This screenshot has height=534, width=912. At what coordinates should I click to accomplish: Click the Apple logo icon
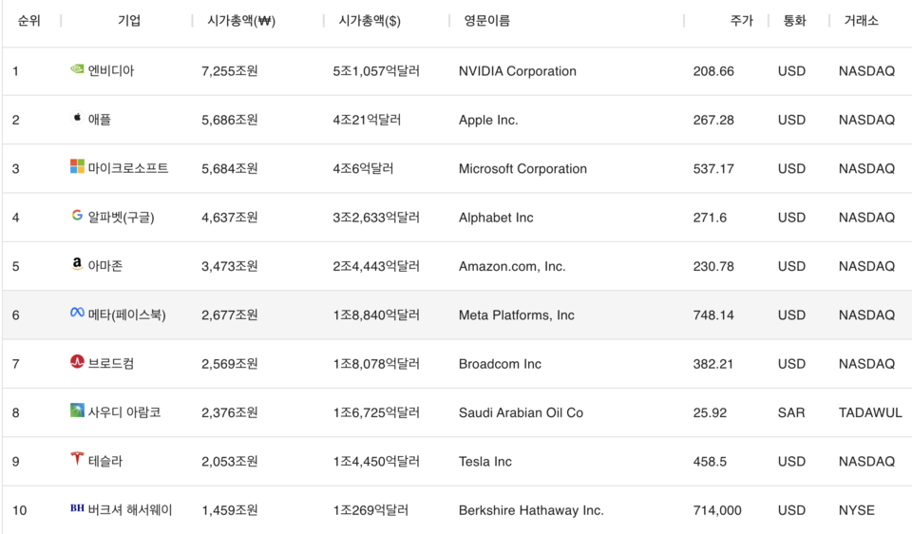pos(77,119)
